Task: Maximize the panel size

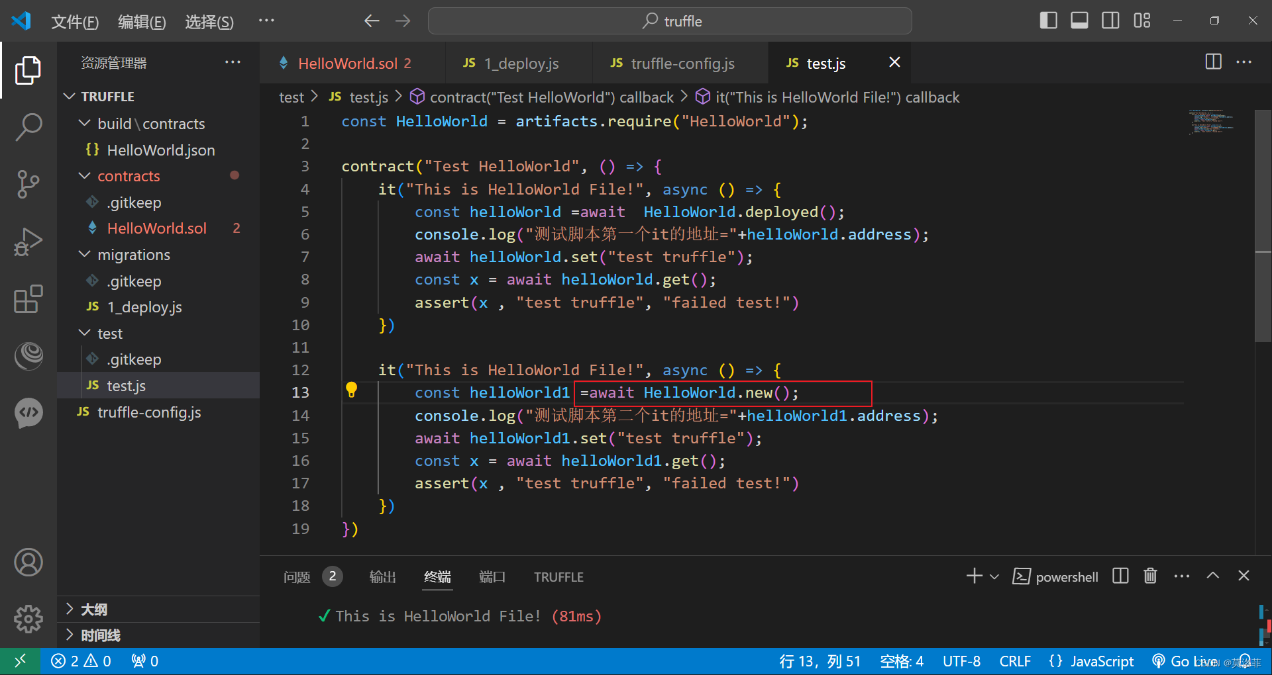Action: pyautogui.click(x=1212, y=576)
